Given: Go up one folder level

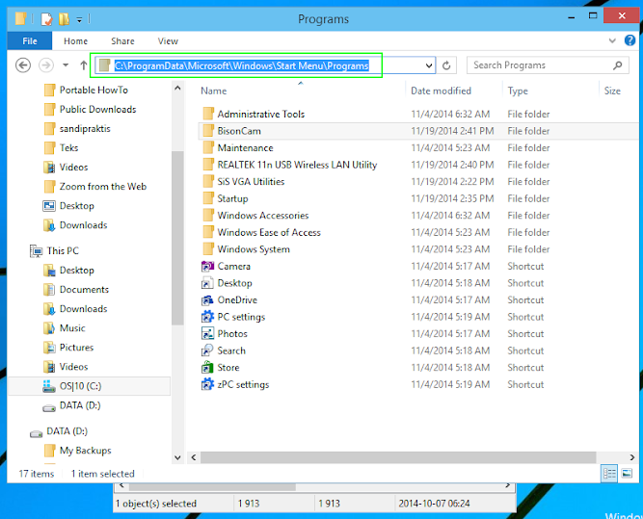Looking at the screenshot, I should (84, 65).
